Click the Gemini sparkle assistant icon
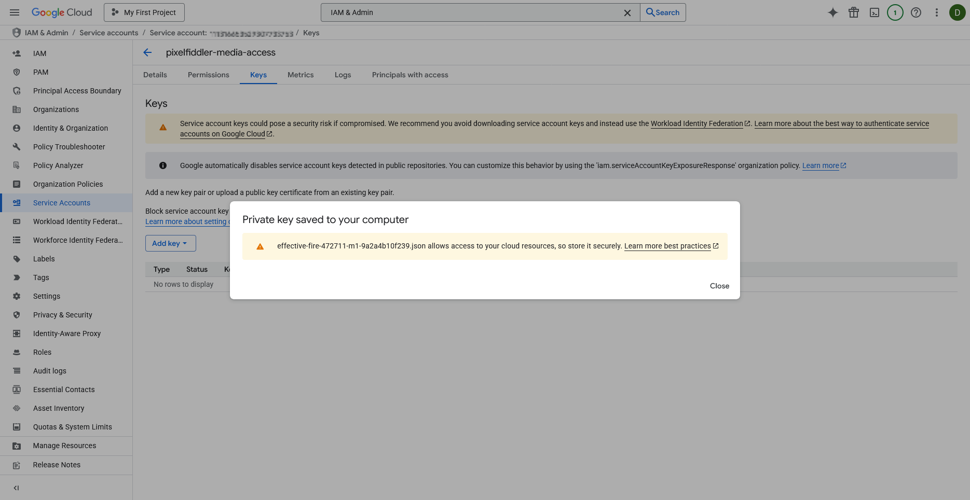Screen dimensions: 970x500 point(832,12)
